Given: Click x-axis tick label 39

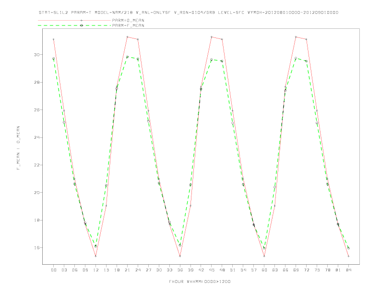Looking at the screenshot, I should [x=190, y=270].
